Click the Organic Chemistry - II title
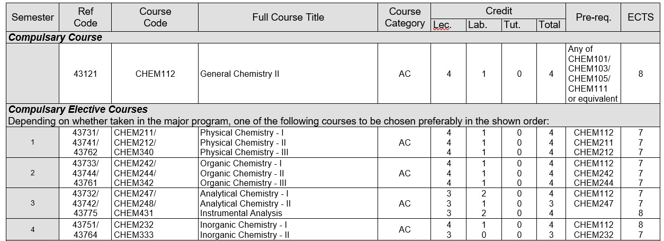The width and height of the screenshot is (664, 241). pos(242,173)
